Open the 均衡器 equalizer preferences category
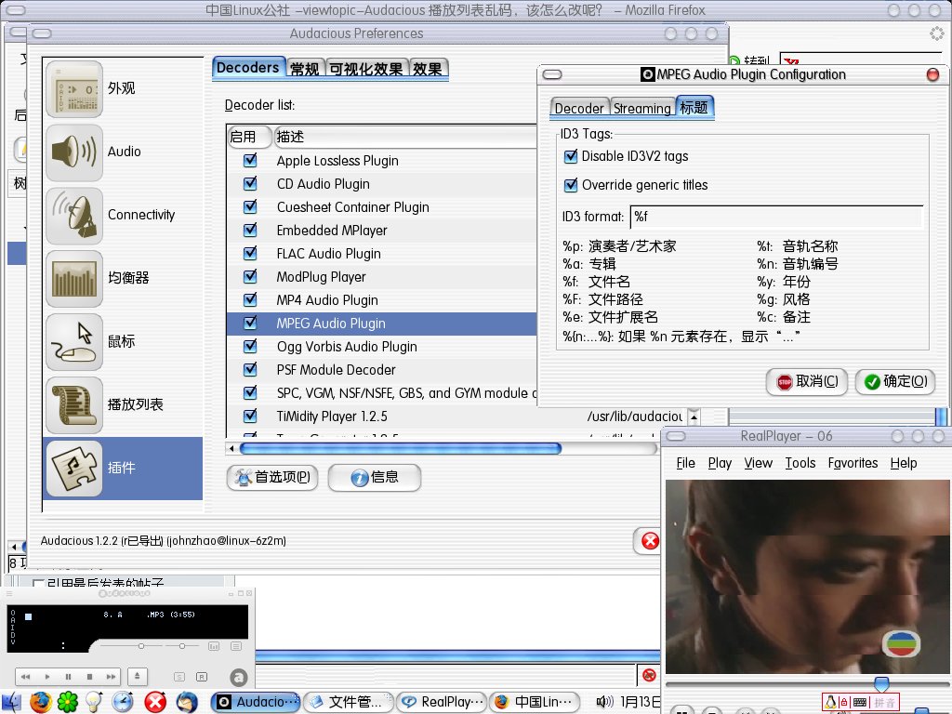The image size is (952, 714). click(123, 278)
